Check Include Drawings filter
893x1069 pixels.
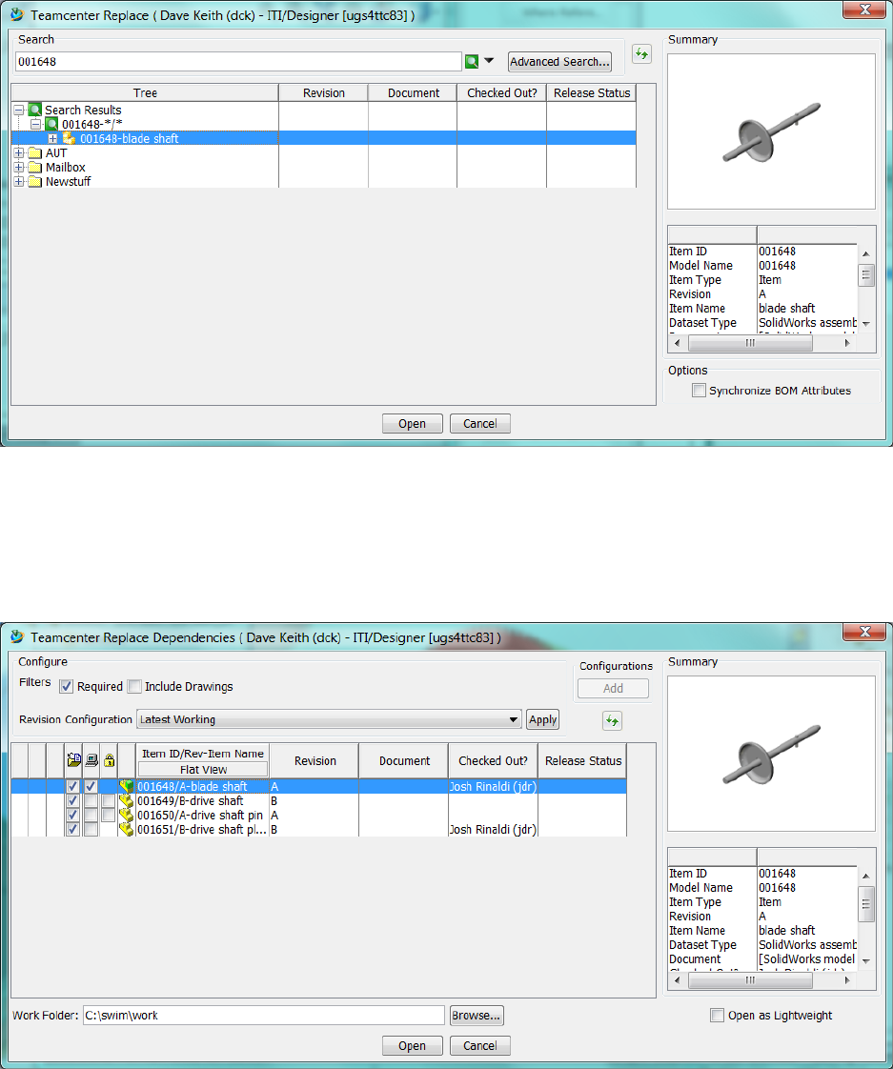pos(134,687)
